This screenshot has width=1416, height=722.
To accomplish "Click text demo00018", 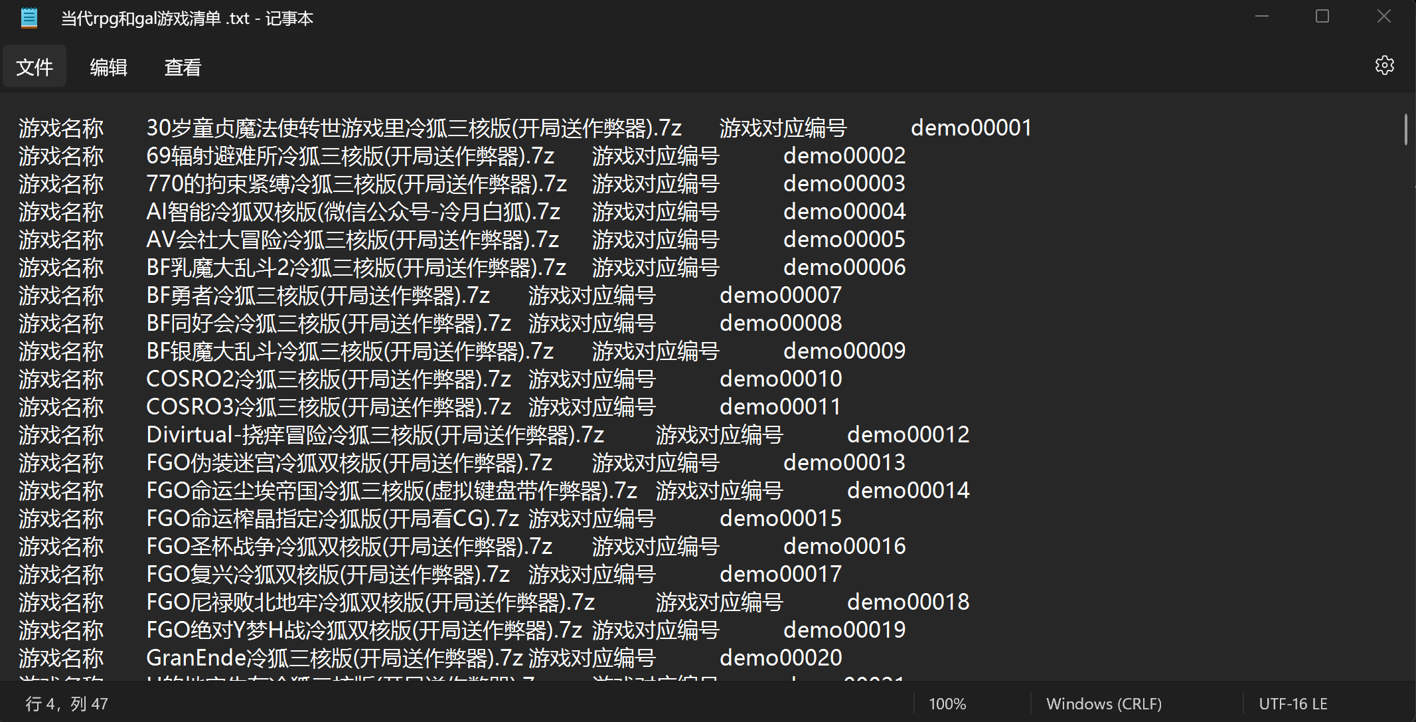I will coord(908,602).
